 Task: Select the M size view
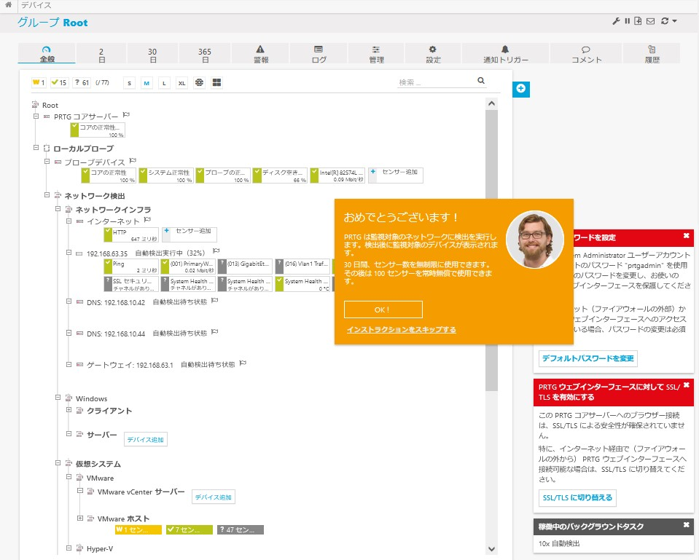pos(147,83)
